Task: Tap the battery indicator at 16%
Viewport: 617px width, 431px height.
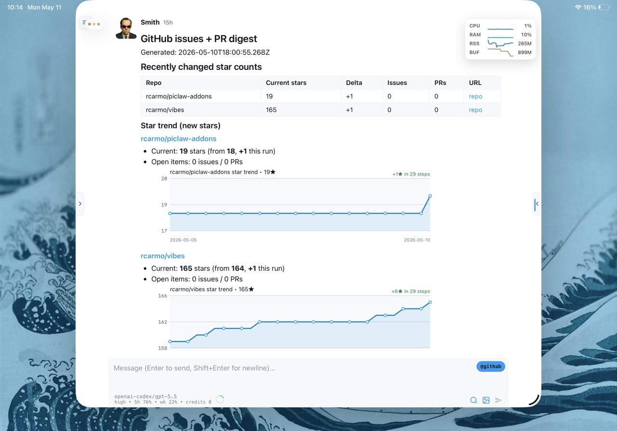Action: [604, 7]
